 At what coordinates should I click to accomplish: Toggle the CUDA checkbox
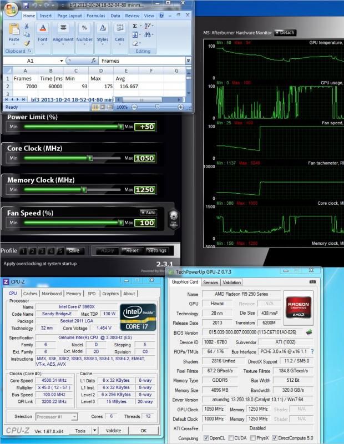pos(231,438)
